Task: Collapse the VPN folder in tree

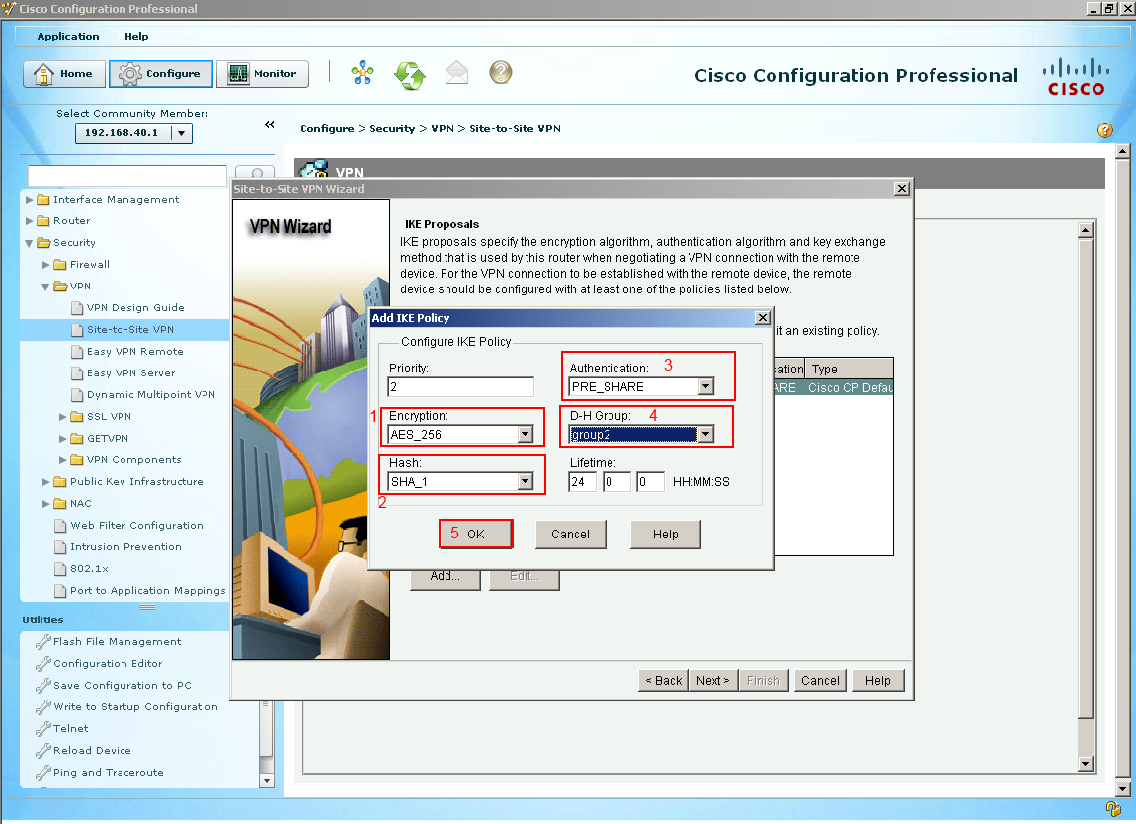Action: click(46, 287)
